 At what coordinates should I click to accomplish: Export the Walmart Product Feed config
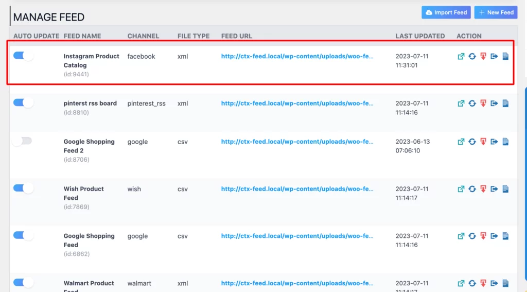click(x=494, y=283)
